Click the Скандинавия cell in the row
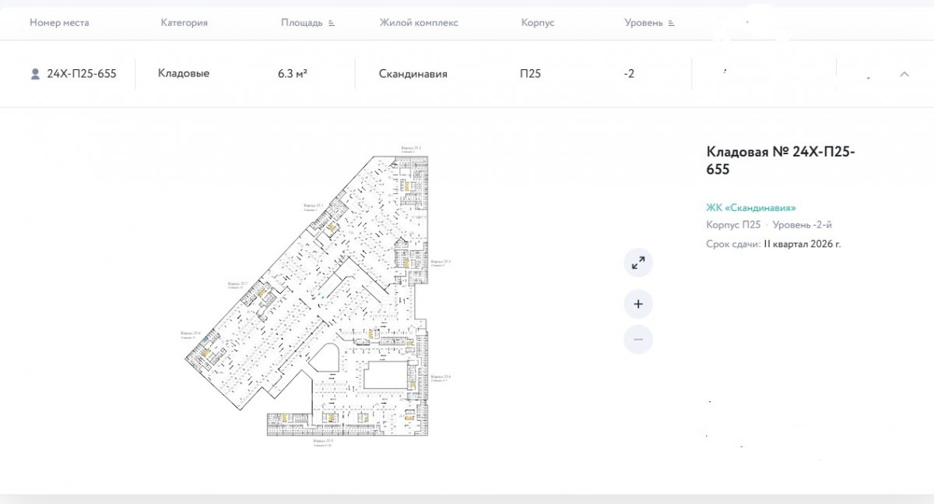The height and width of the screenshot is (504, 934). [x=413, y=74]
